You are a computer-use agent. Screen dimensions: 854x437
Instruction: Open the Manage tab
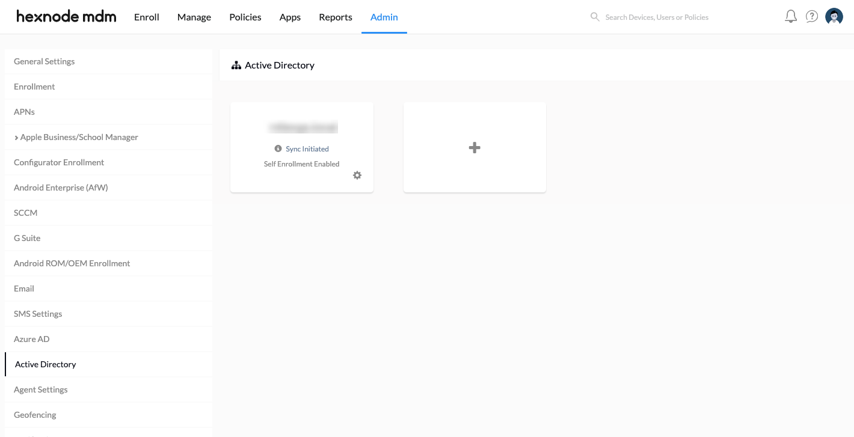click(194, 17)
